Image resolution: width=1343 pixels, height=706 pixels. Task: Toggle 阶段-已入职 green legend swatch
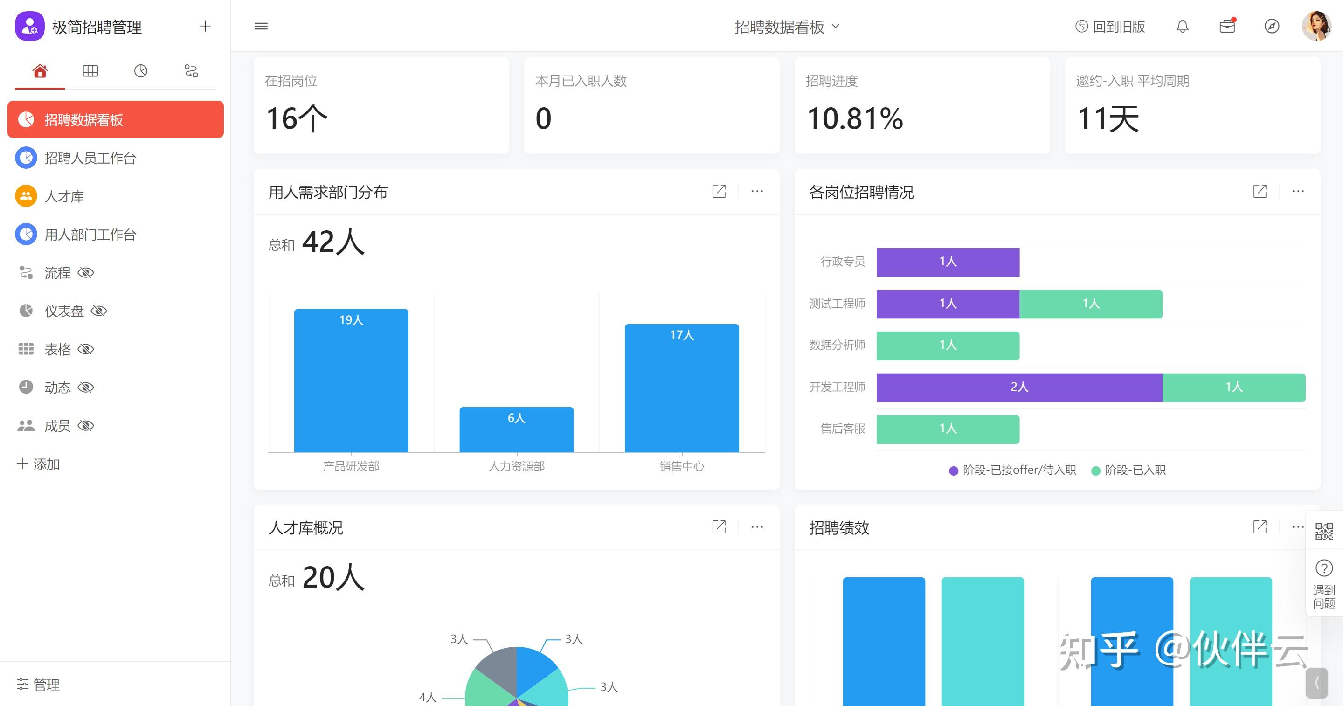coord(1095,471)
